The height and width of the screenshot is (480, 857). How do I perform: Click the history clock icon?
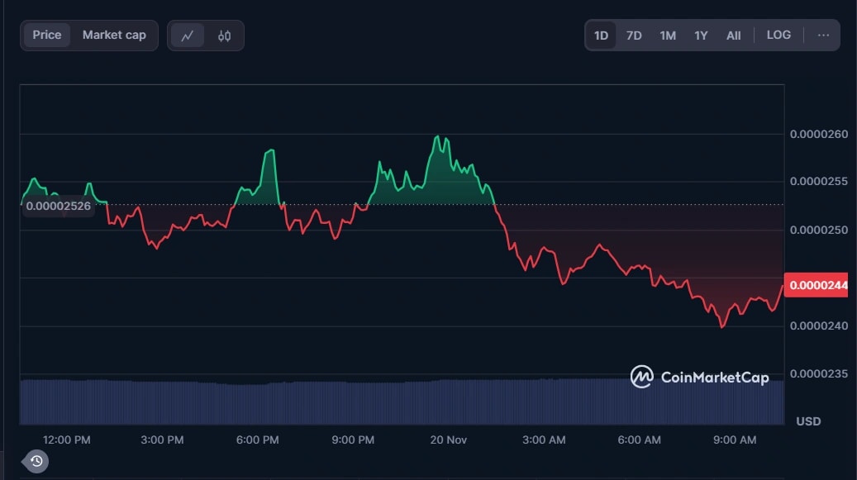(36, 461)
